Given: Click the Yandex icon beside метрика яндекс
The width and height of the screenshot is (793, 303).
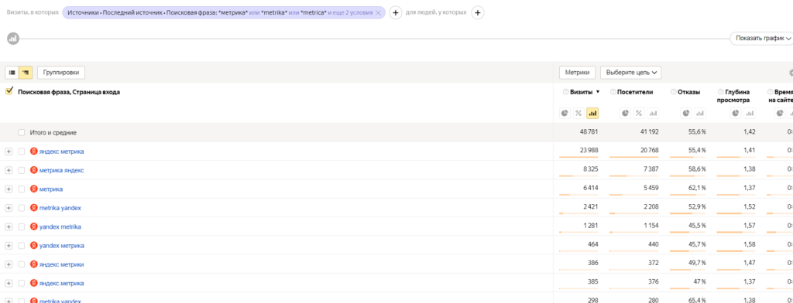Looking at the screenshot, I should (x=34, y=170).
